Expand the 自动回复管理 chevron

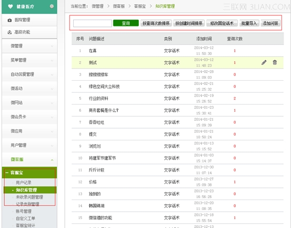52,74
